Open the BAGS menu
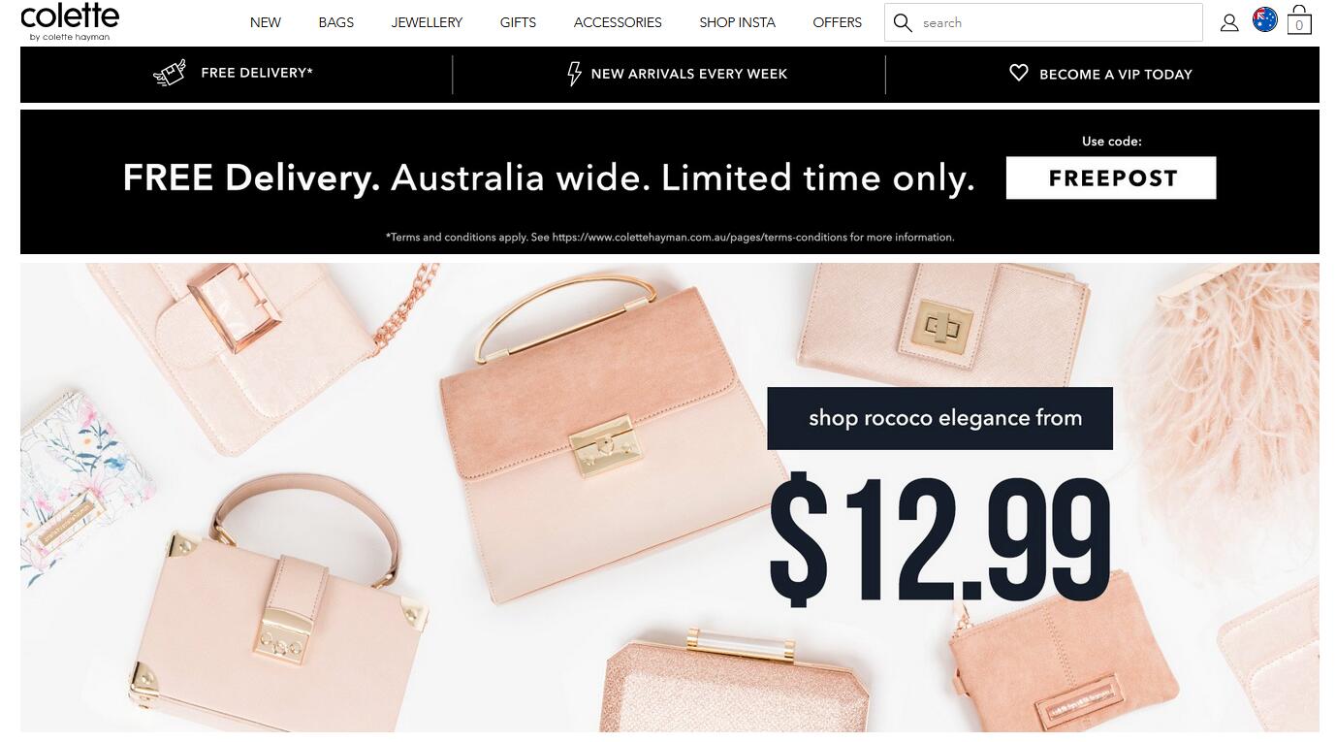The height and width of the screenshot is (742, 1336). click(x=336, y=22)
